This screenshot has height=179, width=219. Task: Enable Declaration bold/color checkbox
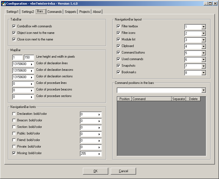pyautogui.click(x=14, y=114)
